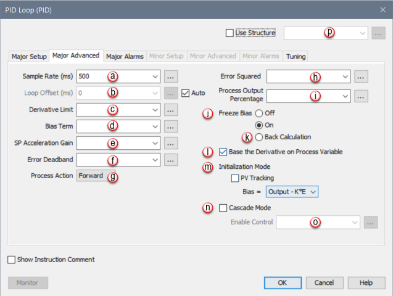
Task: Expand the Error Squared dropdown
Action: [345, 77]
